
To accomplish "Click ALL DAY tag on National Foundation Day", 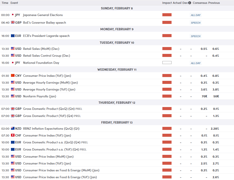I will pyautogui.click(x=196, y=63).
